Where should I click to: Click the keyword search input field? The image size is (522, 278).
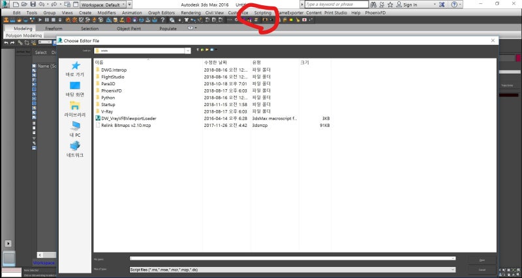click(337, 5)
